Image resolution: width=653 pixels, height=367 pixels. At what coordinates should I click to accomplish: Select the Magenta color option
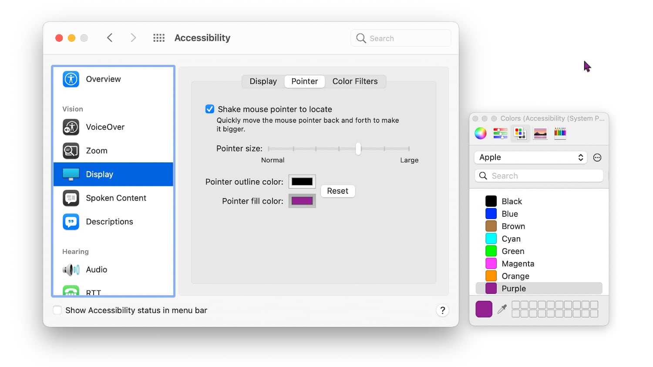coord(518,263)
